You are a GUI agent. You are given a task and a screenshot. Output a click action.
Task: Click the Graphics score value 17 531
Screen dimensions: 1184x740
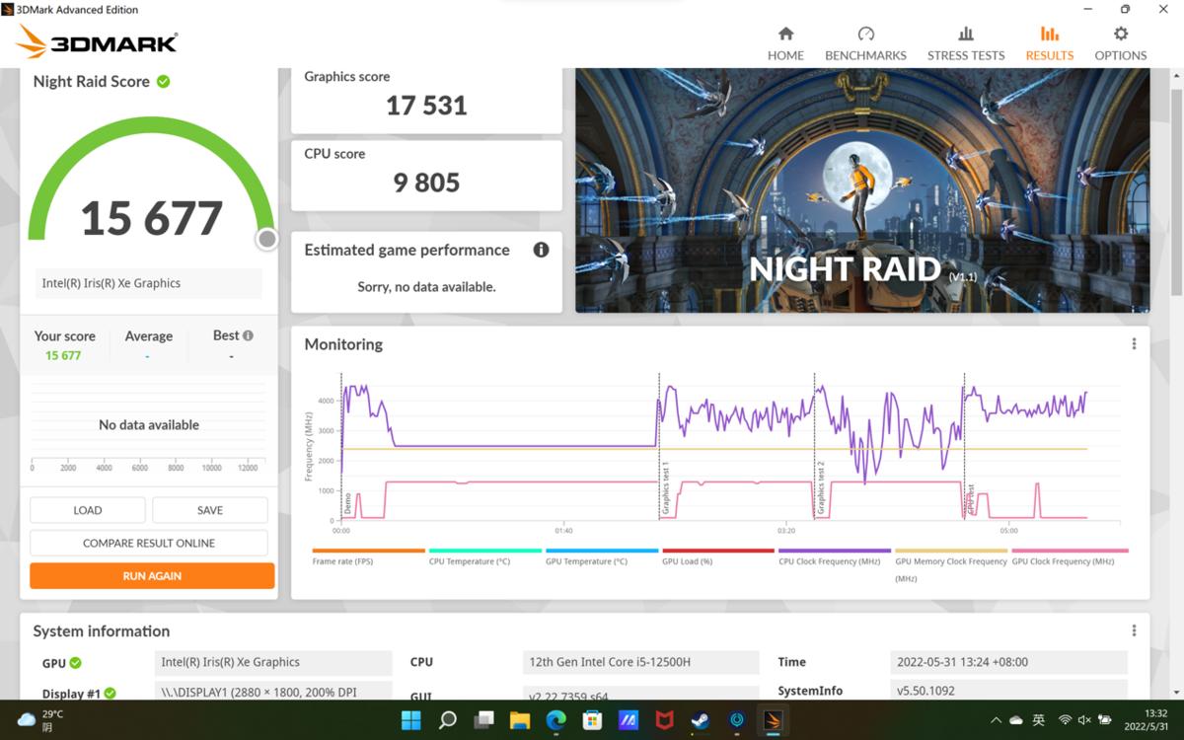426,106
